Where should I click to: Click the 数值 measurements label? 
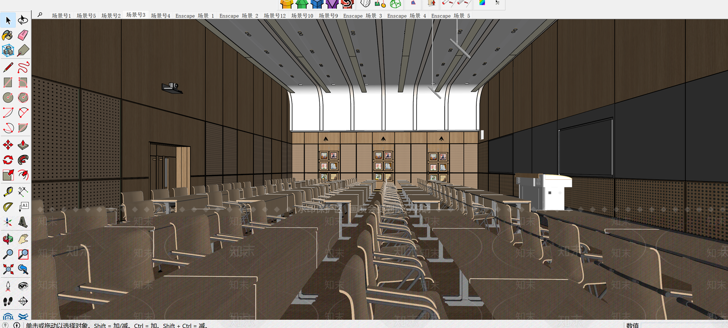tap(632, 325)
